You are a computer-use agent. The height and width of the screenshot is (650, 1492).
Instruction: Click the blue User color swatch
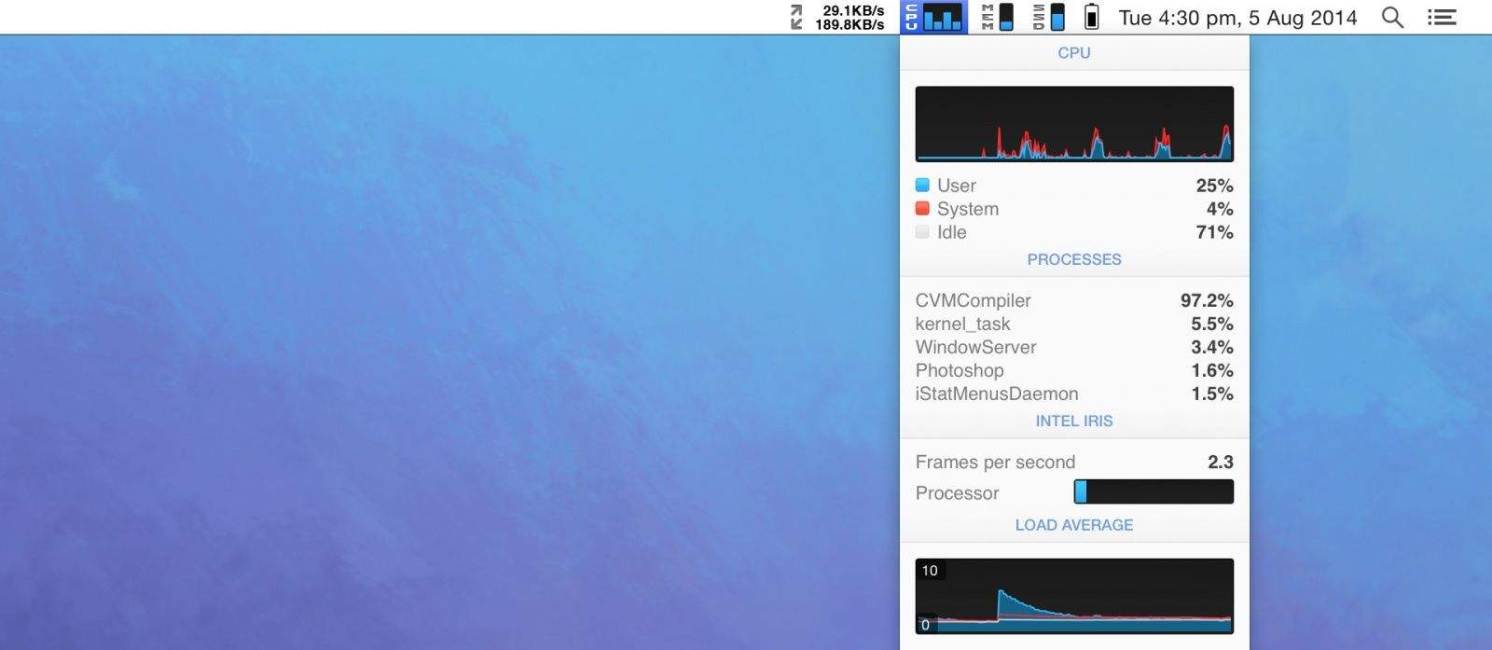922,185
